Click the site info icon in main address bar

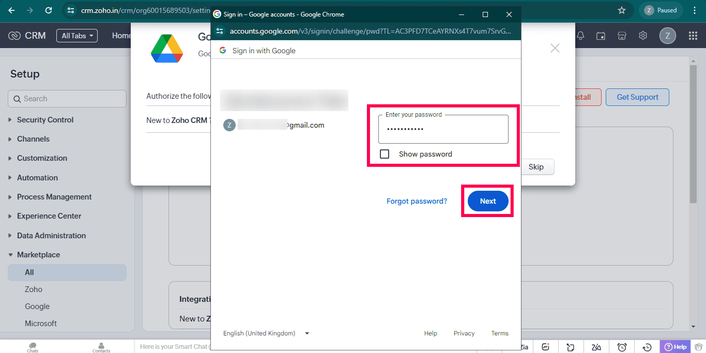pyautogui.click(x=71, y=10)
